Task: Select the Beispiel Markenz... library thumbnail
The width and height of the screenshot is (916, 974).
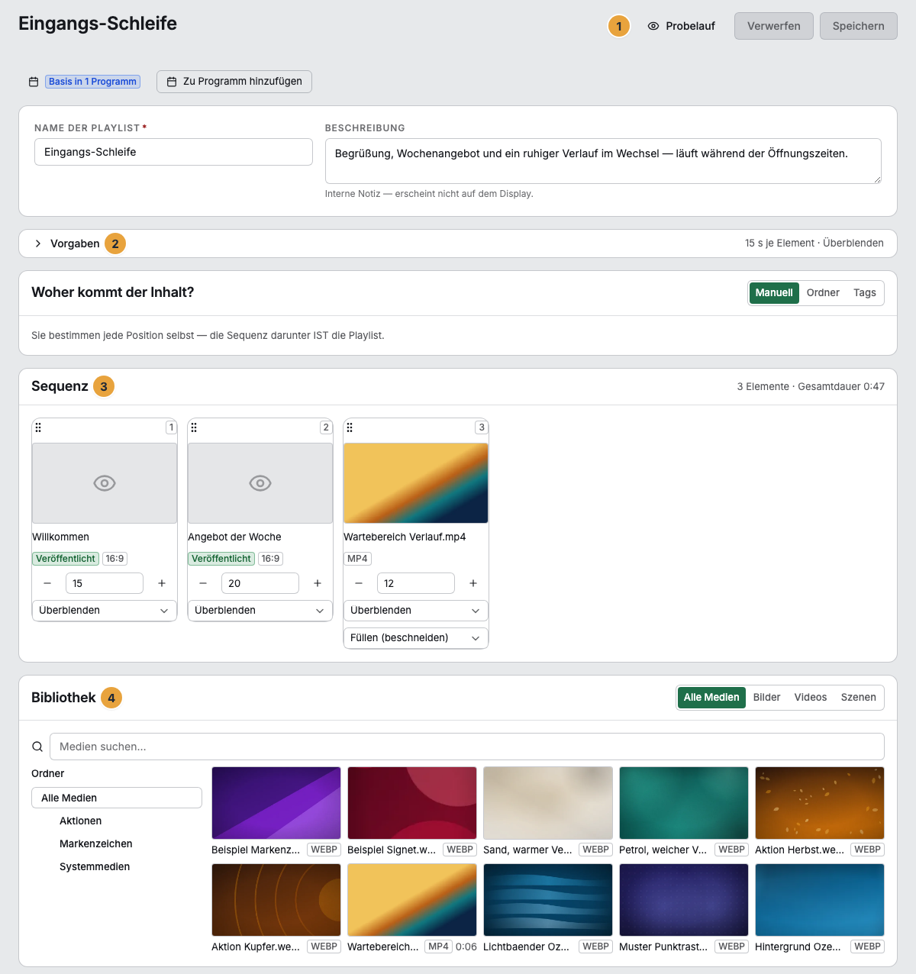Action: (x=276, y=803)
